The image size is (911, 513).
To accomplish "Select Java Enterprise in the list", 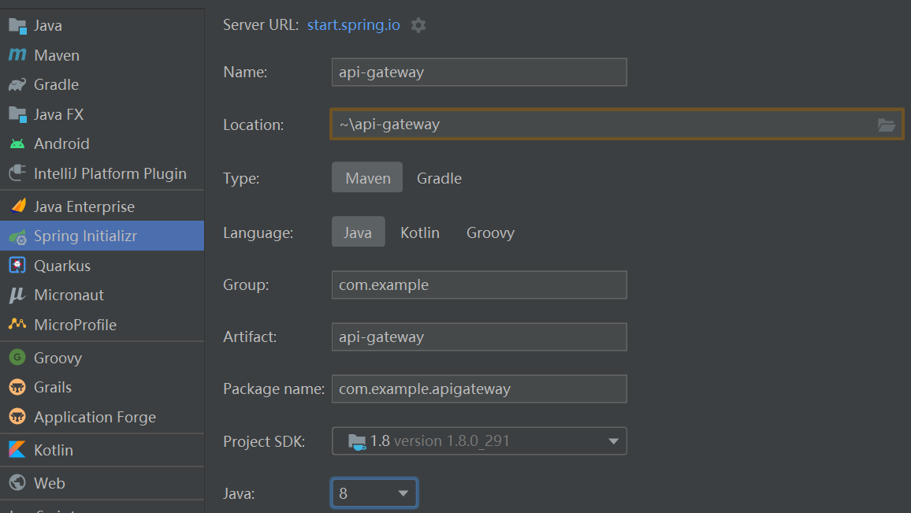I will 102,206.
